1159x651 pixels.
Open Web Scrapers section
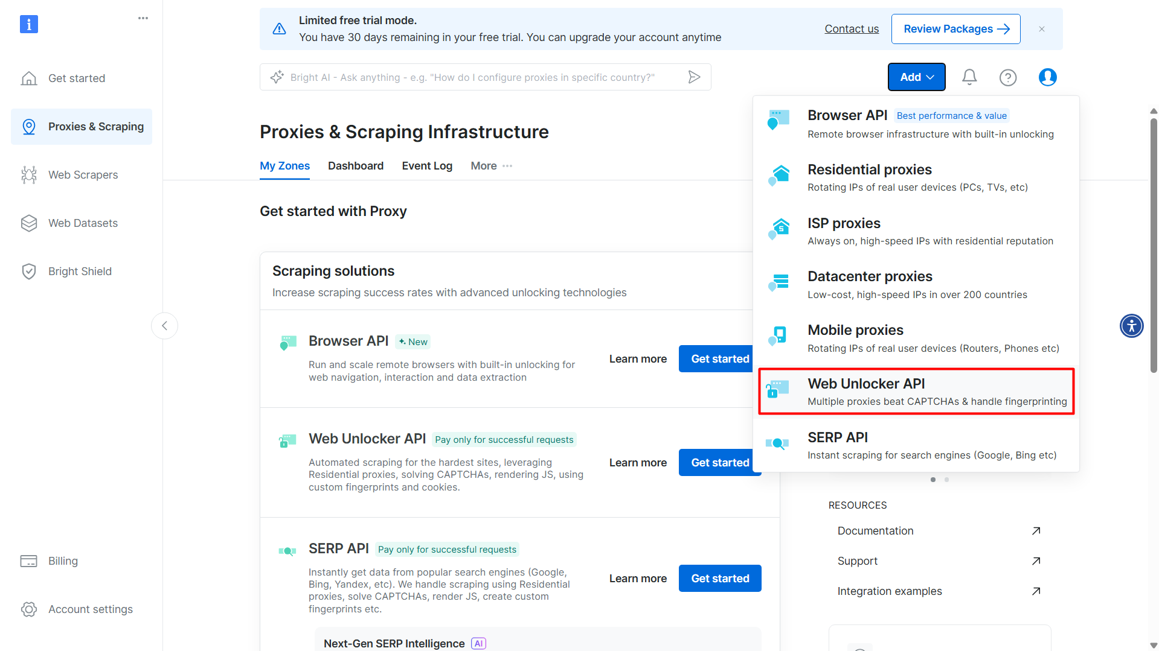pyautogui.click(x=83, y=174)
